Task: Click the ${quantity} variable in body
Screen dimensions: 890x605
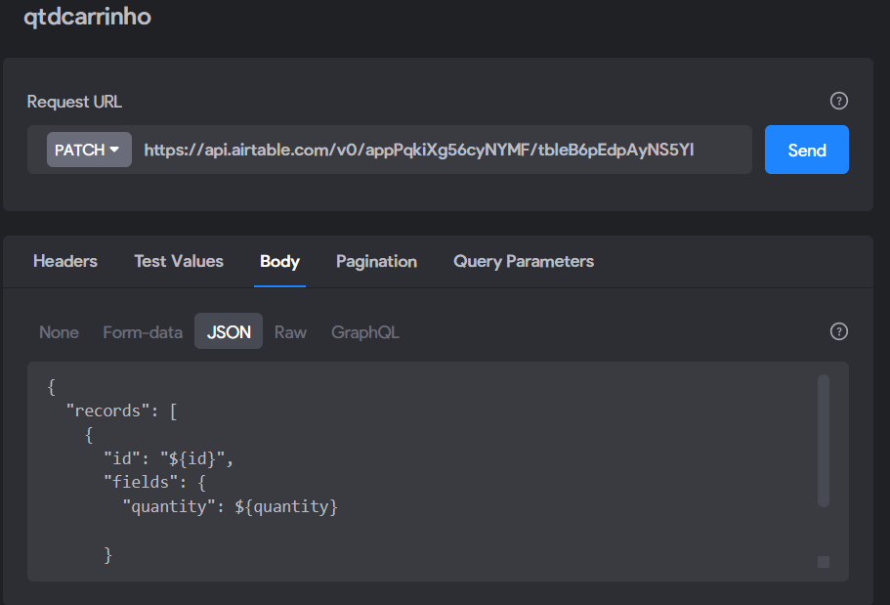Action: pos(286,506)
